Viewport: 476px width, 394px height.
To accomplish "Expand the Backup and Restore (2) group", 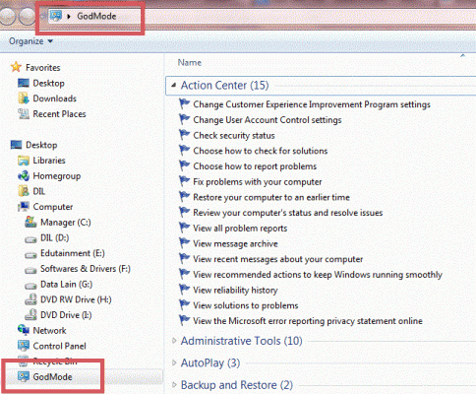I will (x=174, y=384).
